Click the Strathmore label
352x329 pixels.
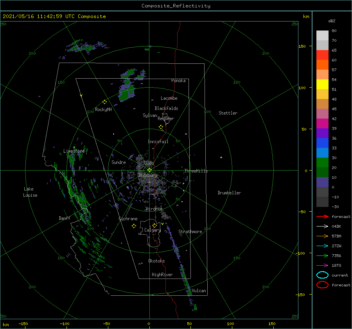coord(190,232)
